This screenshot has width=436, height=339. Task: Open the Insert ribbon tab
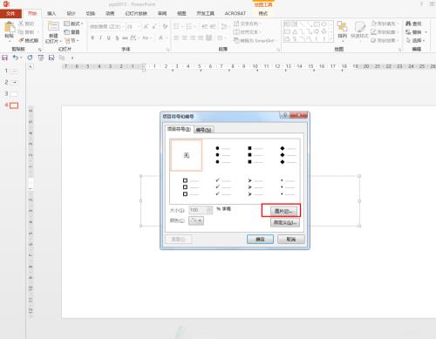[x=51, y=13]
